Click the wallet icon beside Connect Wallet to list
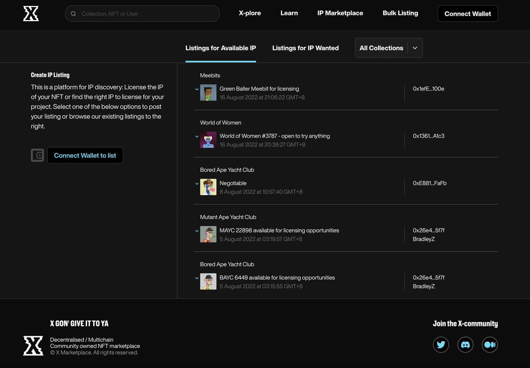Viewport: 530px width, 368px height. click(x=38, y=156)
